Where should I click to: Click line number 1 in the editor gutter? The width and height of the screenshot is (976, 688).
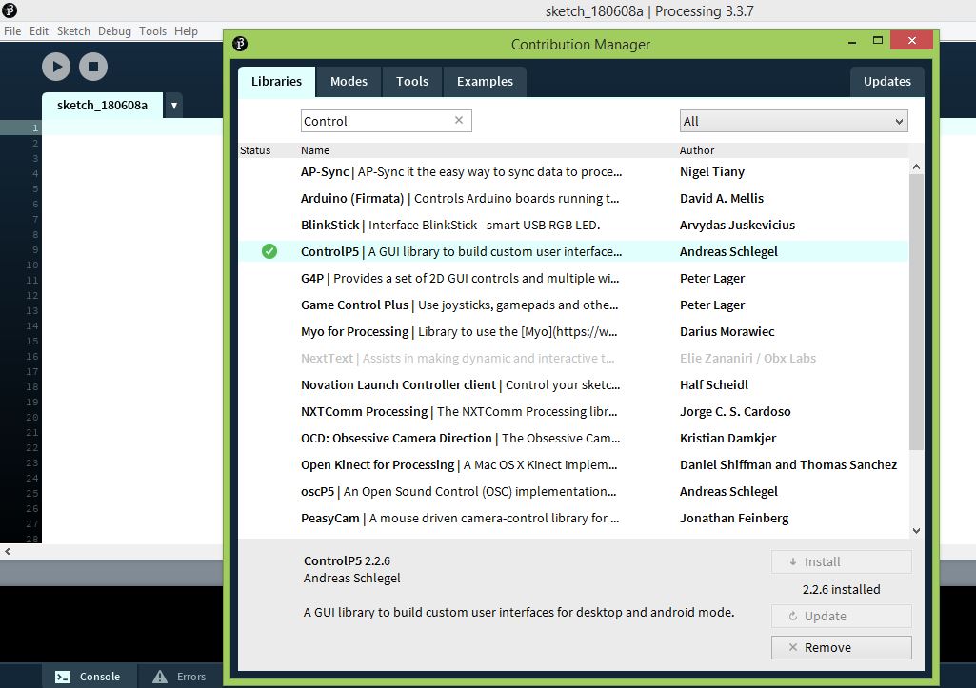pyautogui.click(x=35, y=128)
